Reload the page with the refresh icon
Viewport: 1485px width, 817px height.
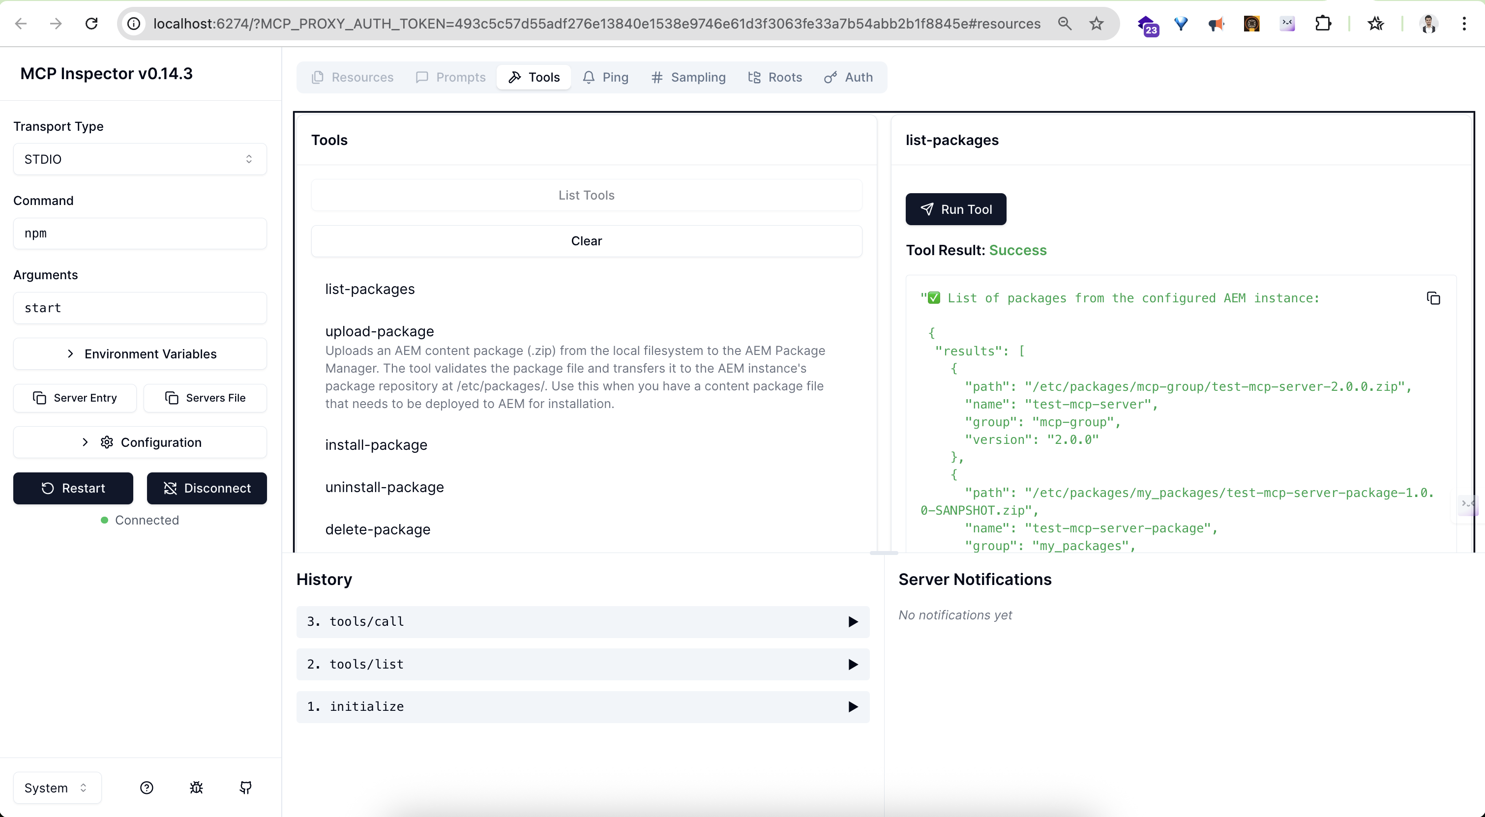(x=90, y=24)
